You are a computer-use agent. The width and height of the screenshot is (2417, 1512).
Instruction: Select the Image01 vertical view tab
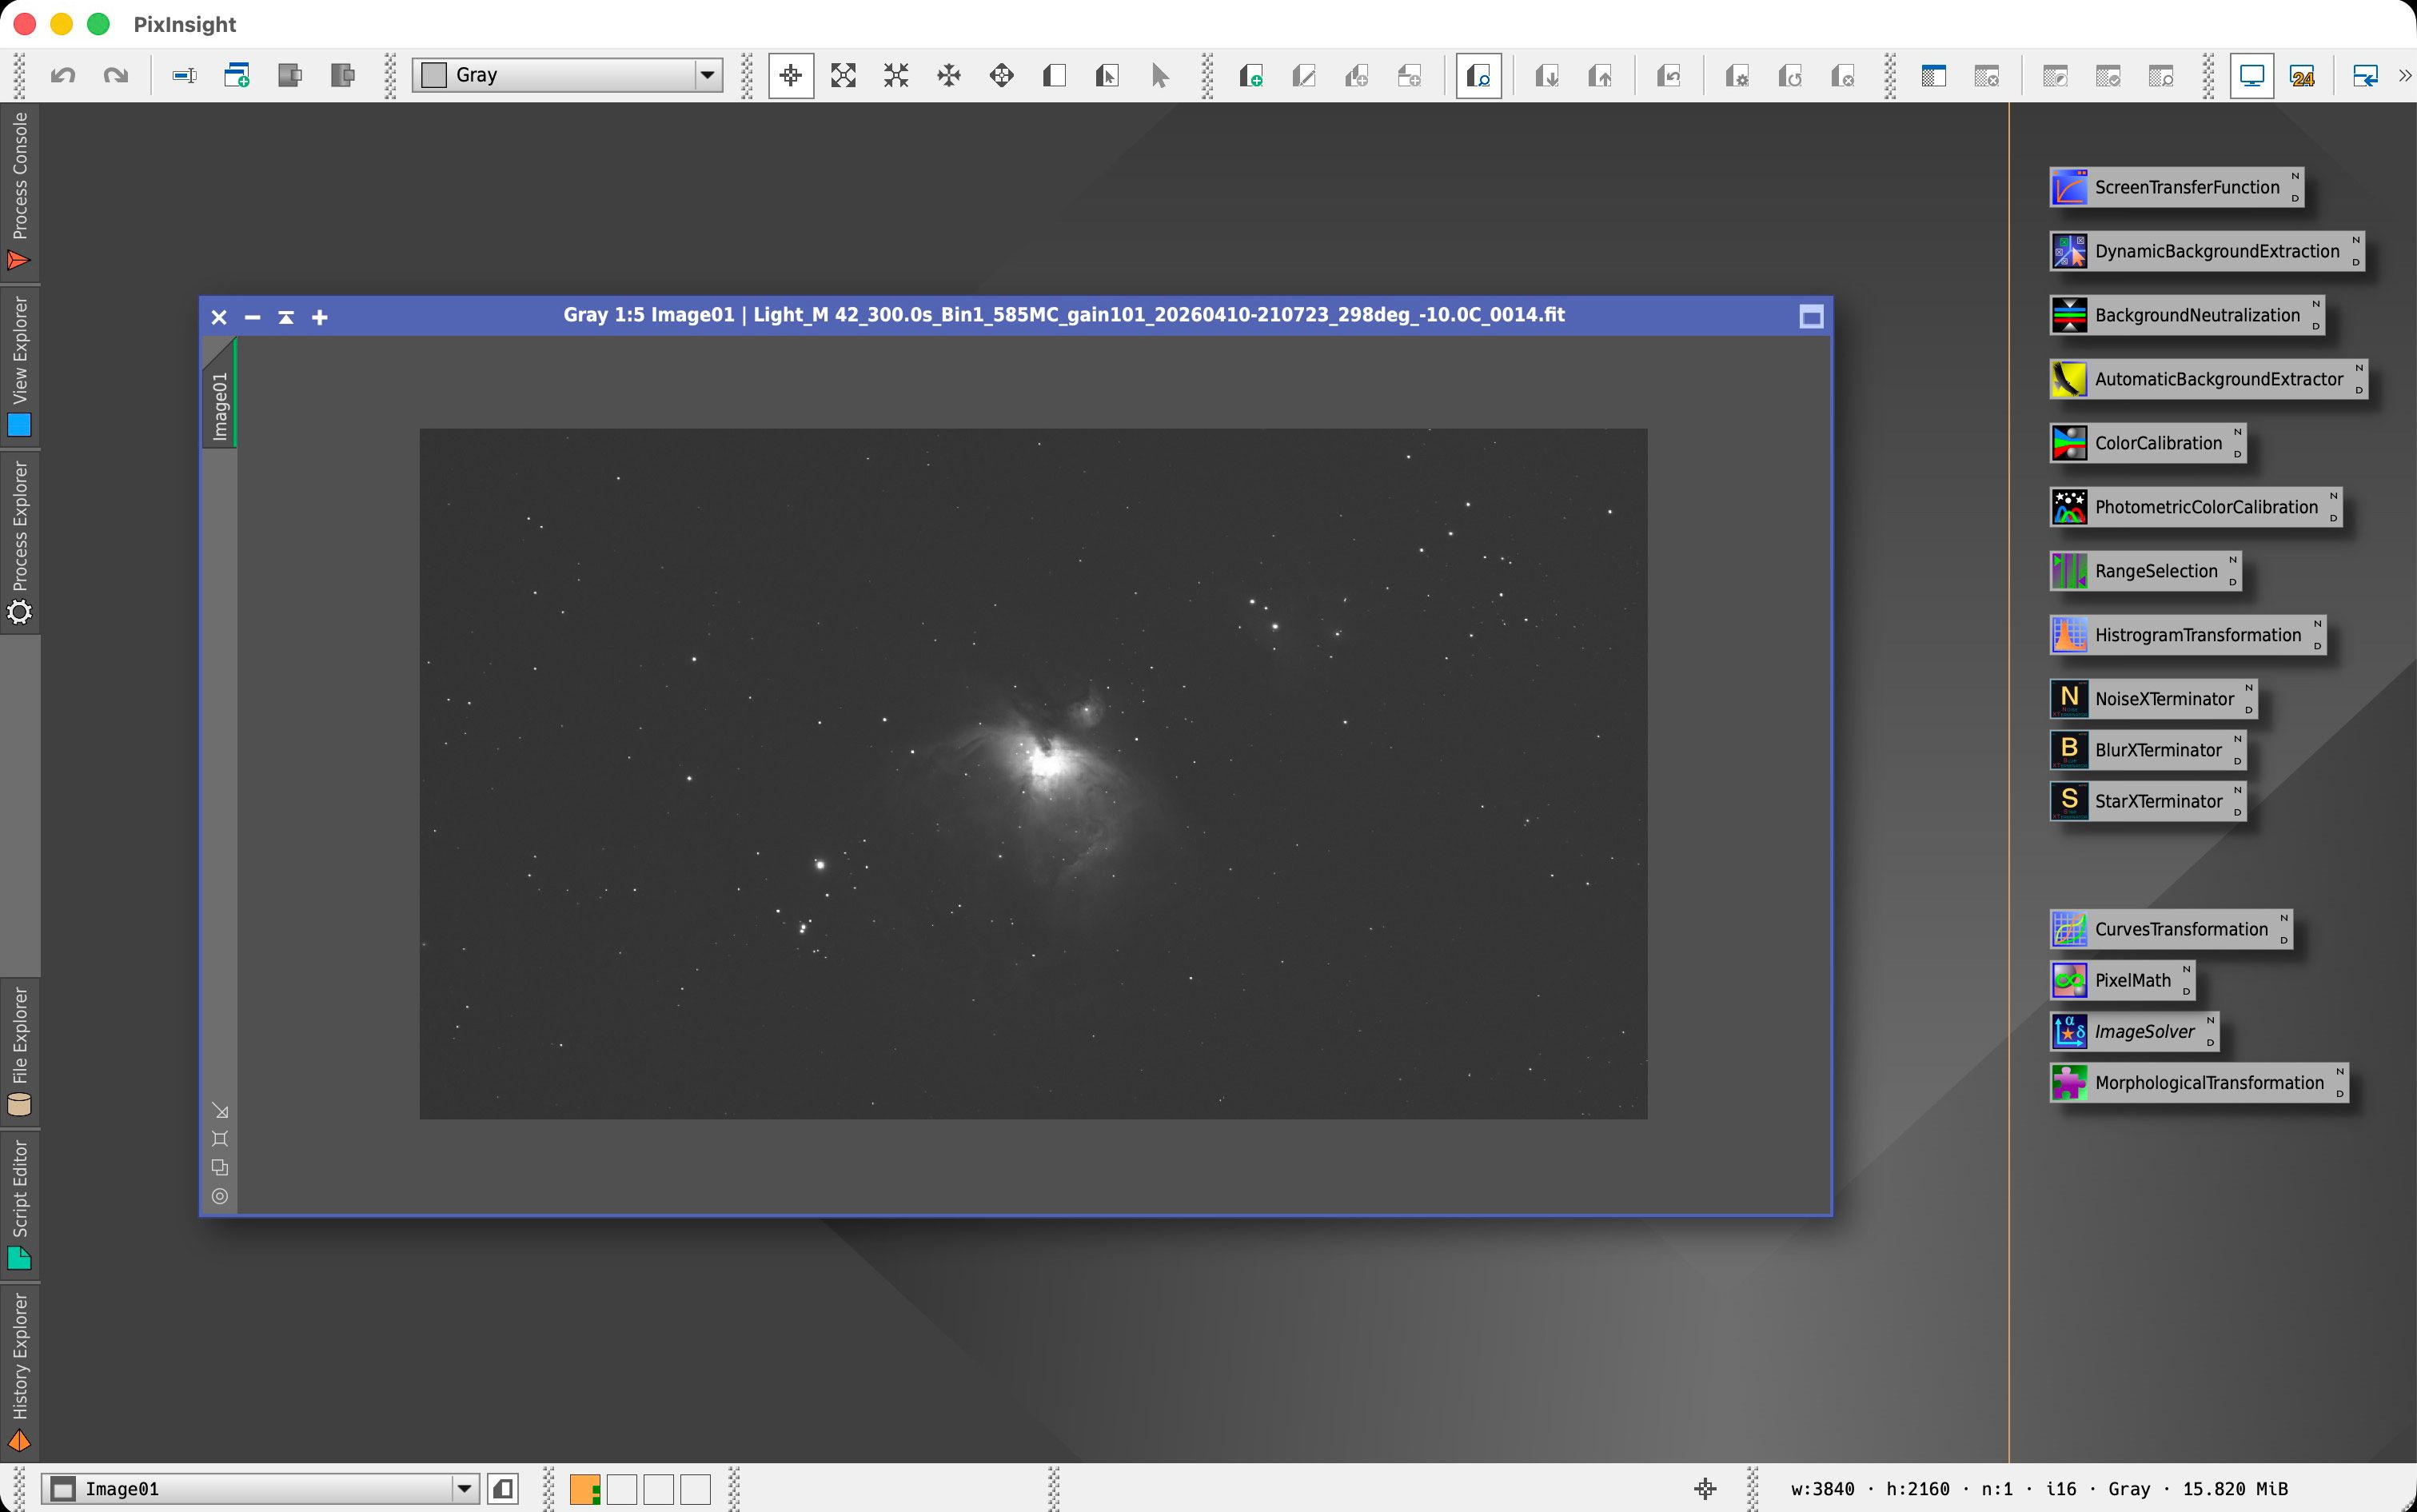219,395
